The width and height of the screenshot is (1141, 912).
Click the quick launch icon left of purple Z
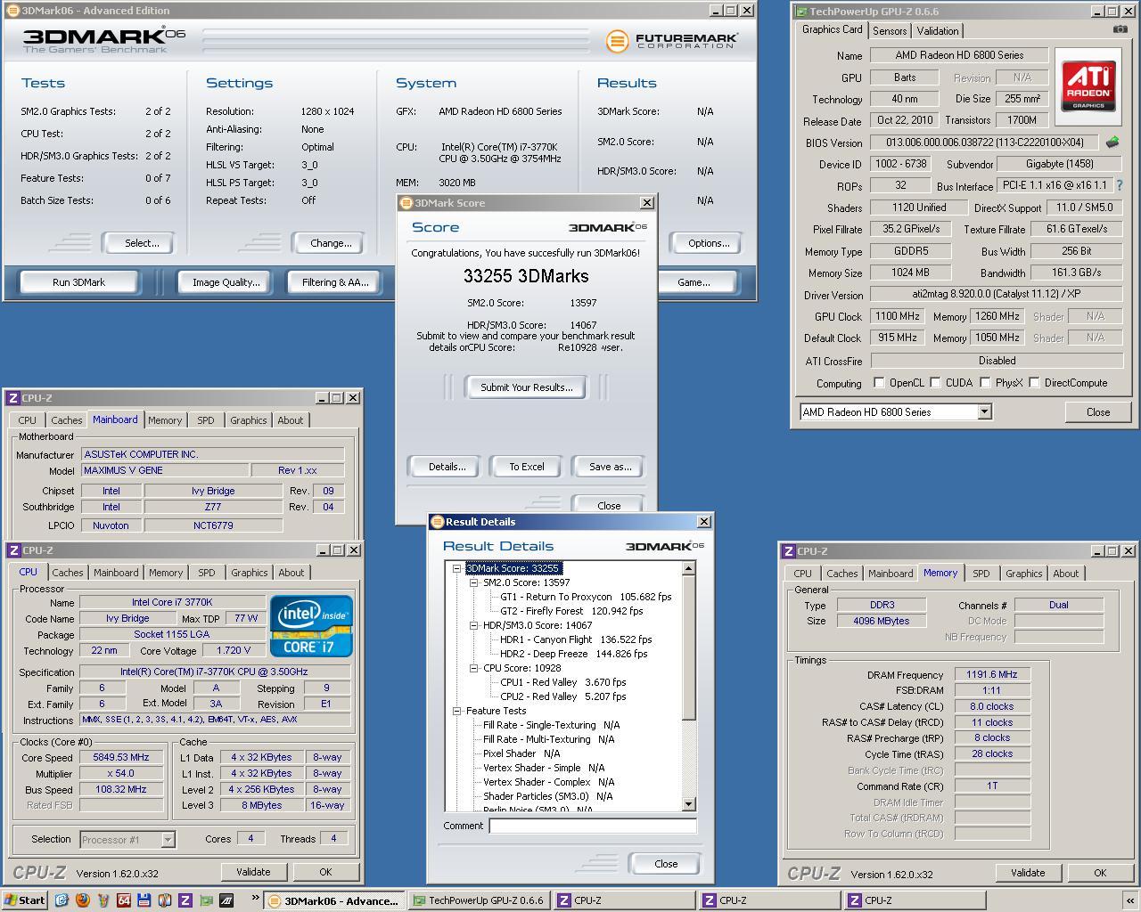tap(165, 900)
